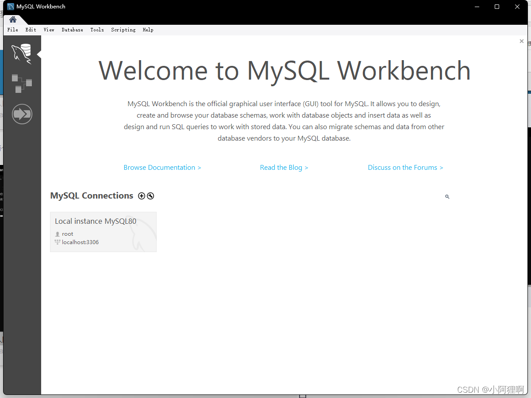This screenshot has height=398, width=531.
Task: Click the MySQL Connections heading
Action: point(92,195)
